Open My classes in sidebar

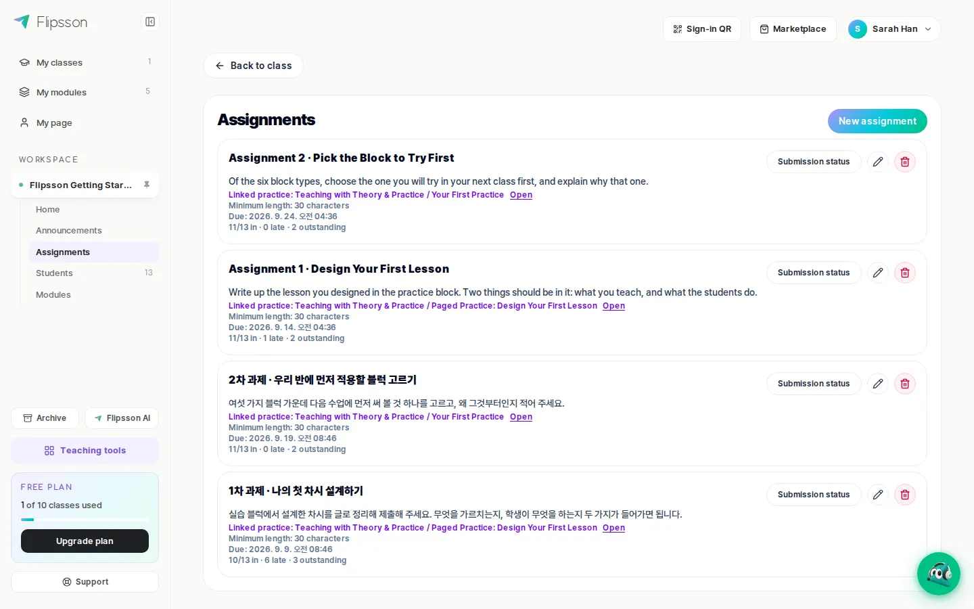(85, 63)
